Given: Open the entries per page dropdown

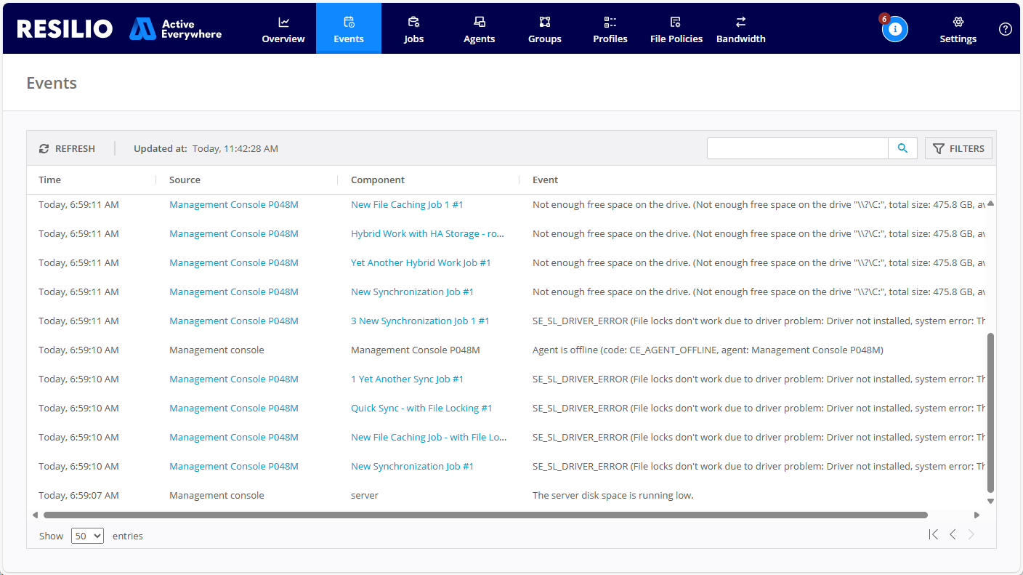Looking at the screenshot, I should 87,536.
